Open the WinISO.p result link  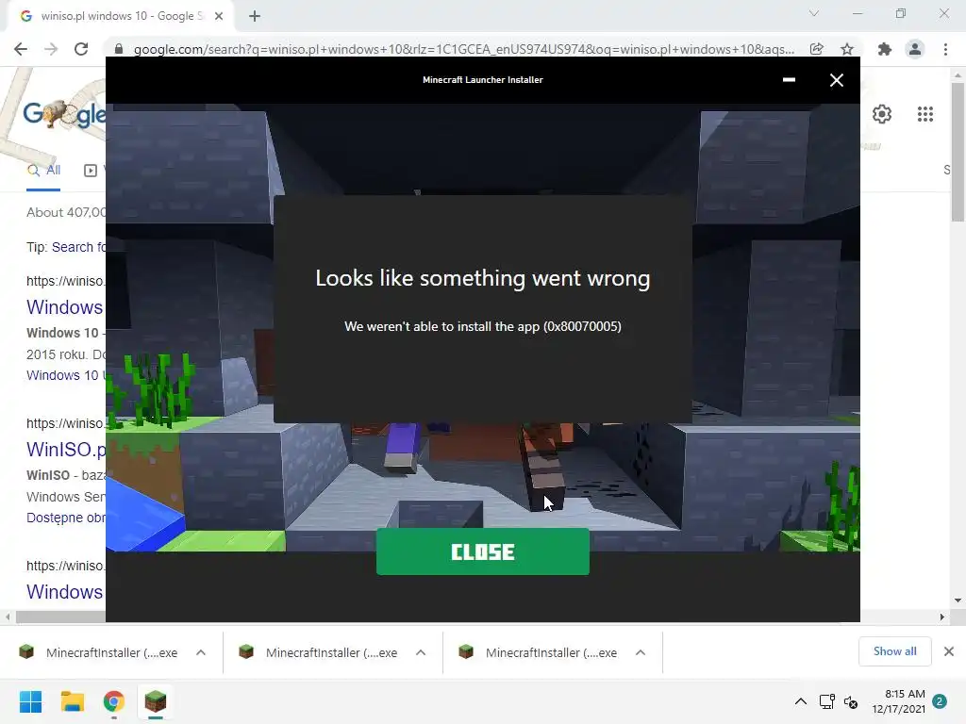[x=66, y=449]
